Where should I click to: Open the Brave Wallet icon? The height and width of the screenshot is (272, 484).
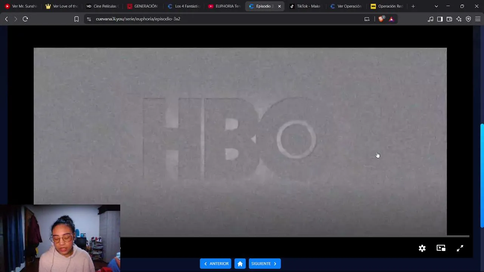tap(449, 19)
